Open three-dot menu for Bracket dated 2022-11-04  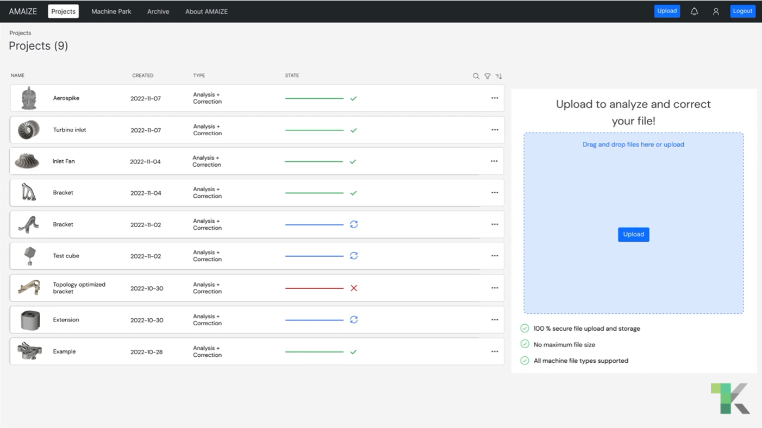click(495, 193)
